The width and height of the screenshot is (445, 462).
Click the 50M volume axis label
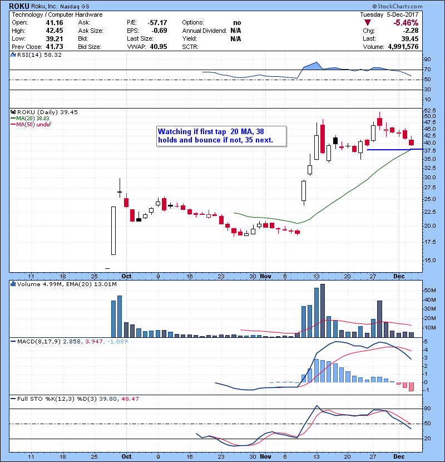pos(429,290)
